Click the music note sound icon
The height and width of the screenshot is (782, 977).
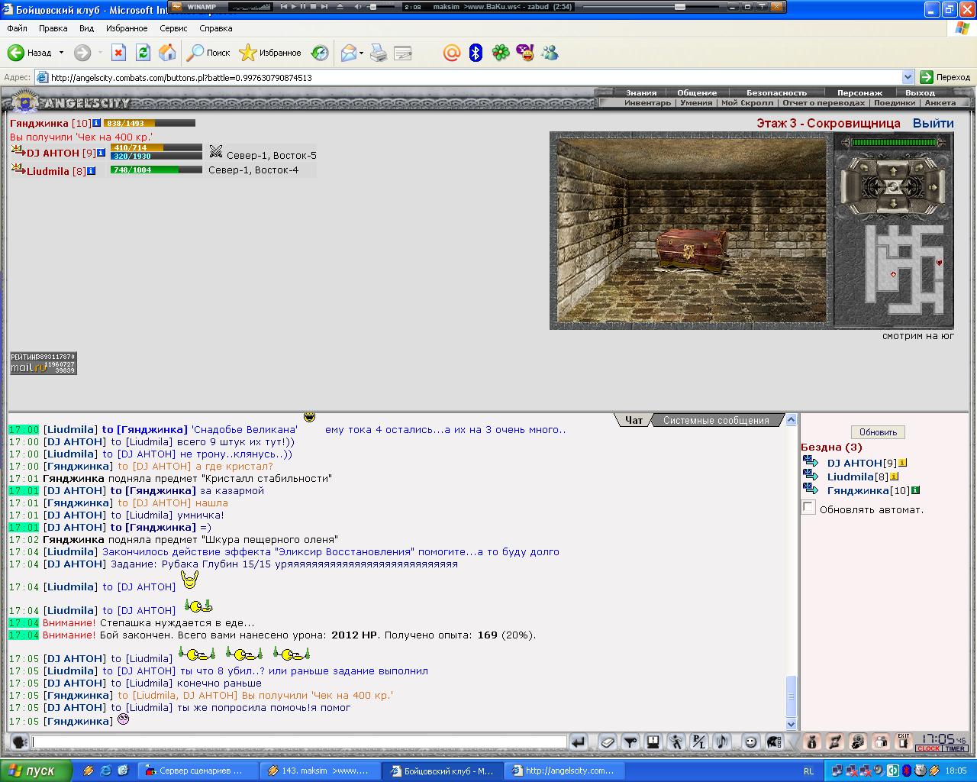coord(721,742)
